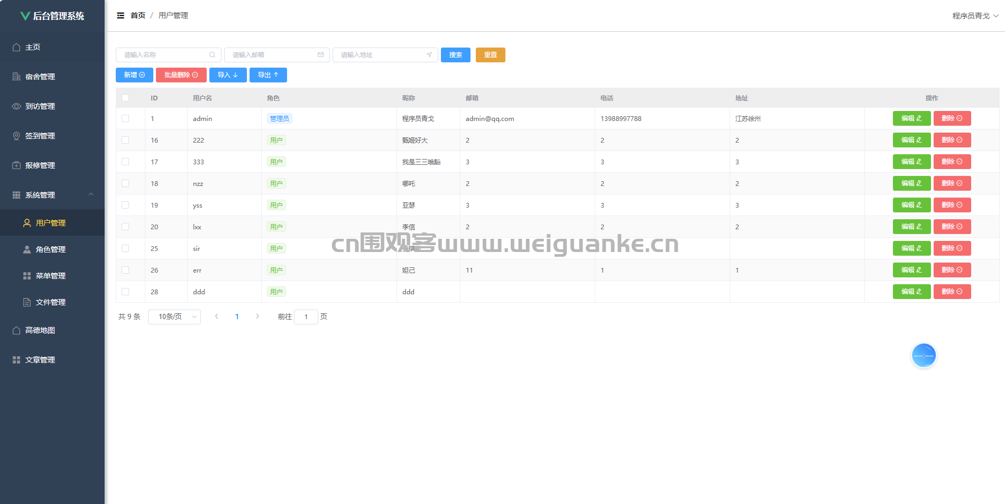1005x504 pixels.
Task: Click the location arrow icon in address field
Action: 429,55
